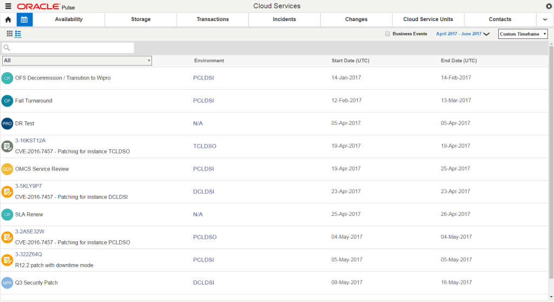Open PCLDSI environment for OFS Decommission

pyautogui.click(x=203, y=78)
